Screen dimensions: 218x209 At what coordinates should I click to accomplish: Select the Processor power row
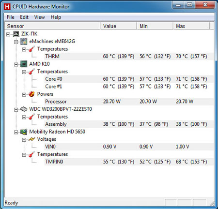[129, 102]
